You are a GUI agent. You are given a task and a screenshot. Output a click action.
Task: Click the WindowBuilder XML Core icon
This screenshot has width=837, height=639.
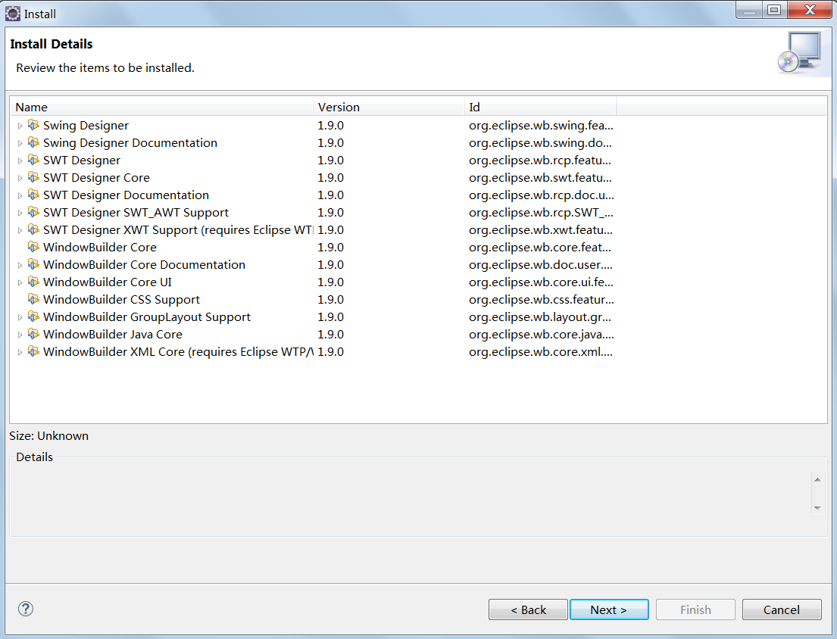pyautogui.click(x=33, y=351)
